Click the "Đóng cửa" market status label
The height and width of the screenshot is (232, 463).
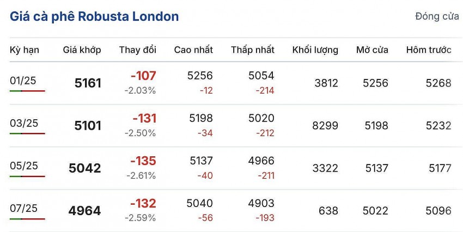[437, 17]
